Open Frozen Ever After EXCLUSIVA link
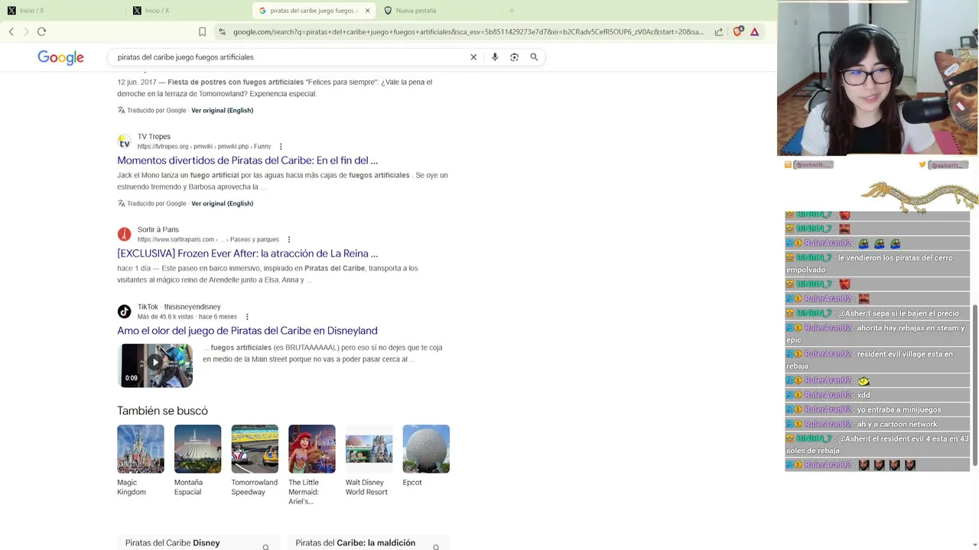The width and height of the screenshot is (979, 550). [247, 254]
